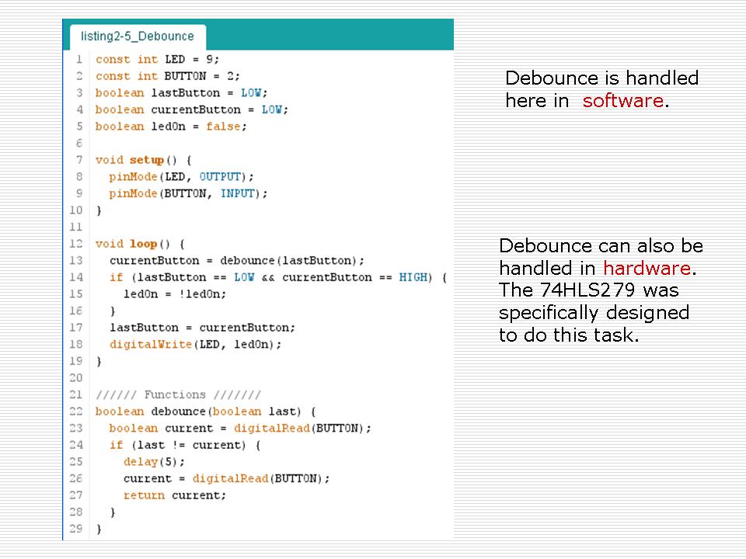Click the OUTPUT constant in pinMode

tap(220, 177)
